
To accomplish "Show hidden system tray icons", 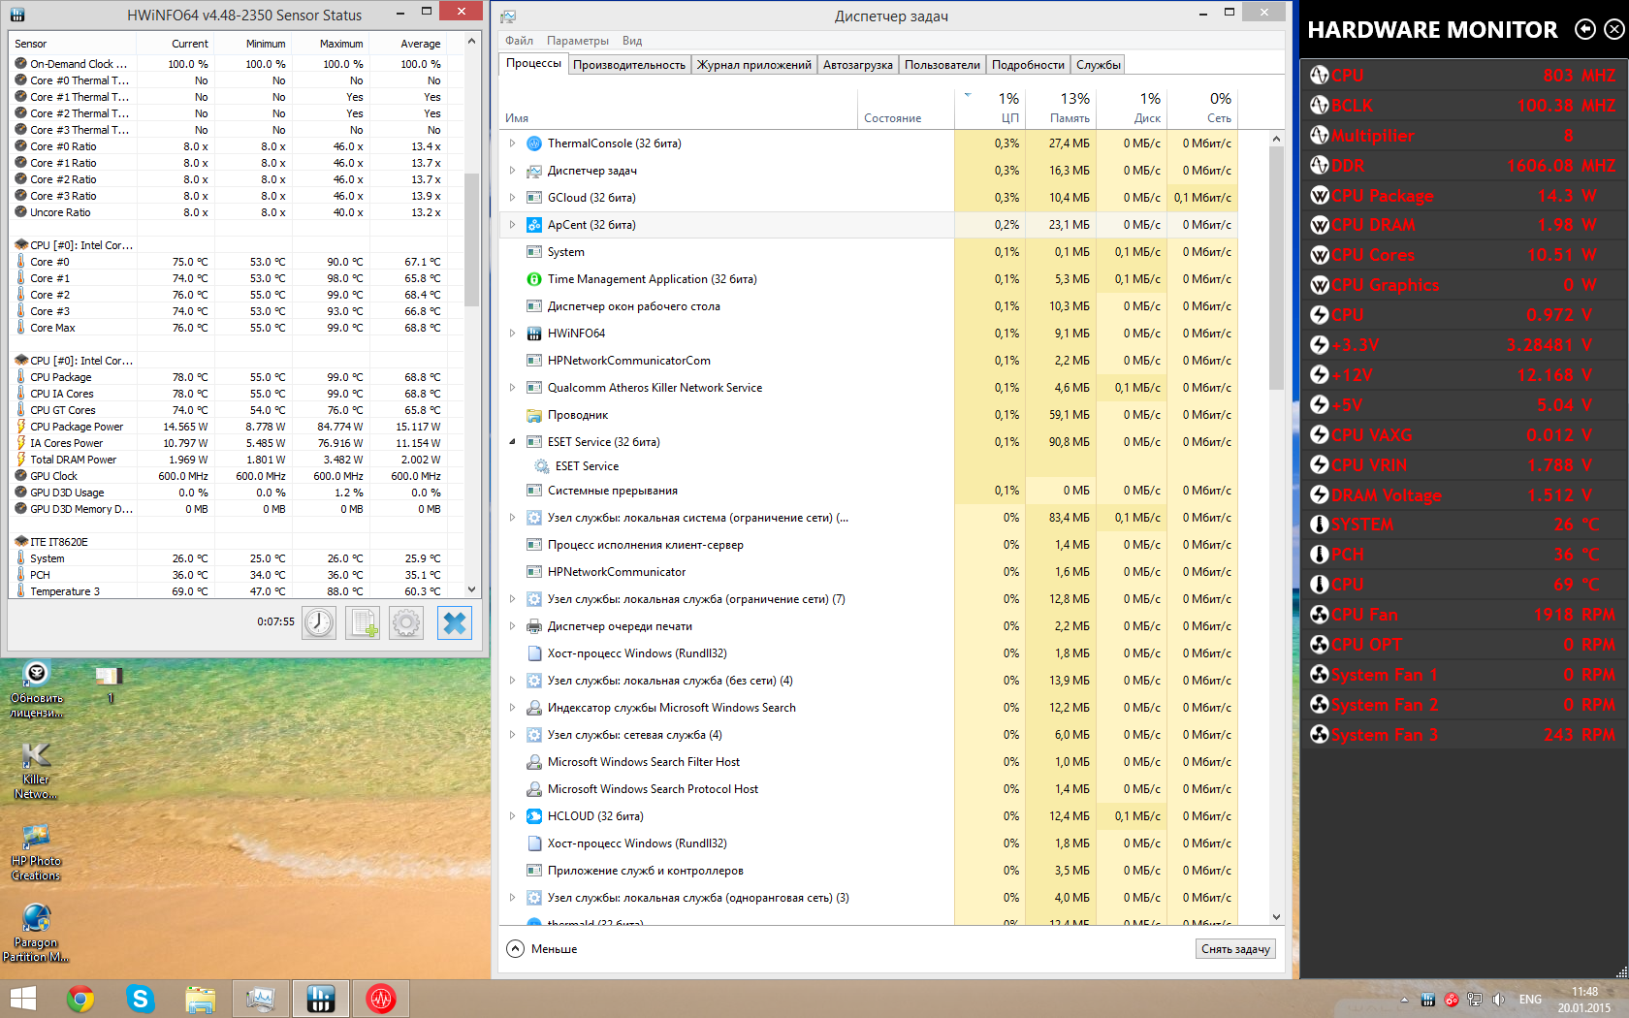I will (1404, 1000).
